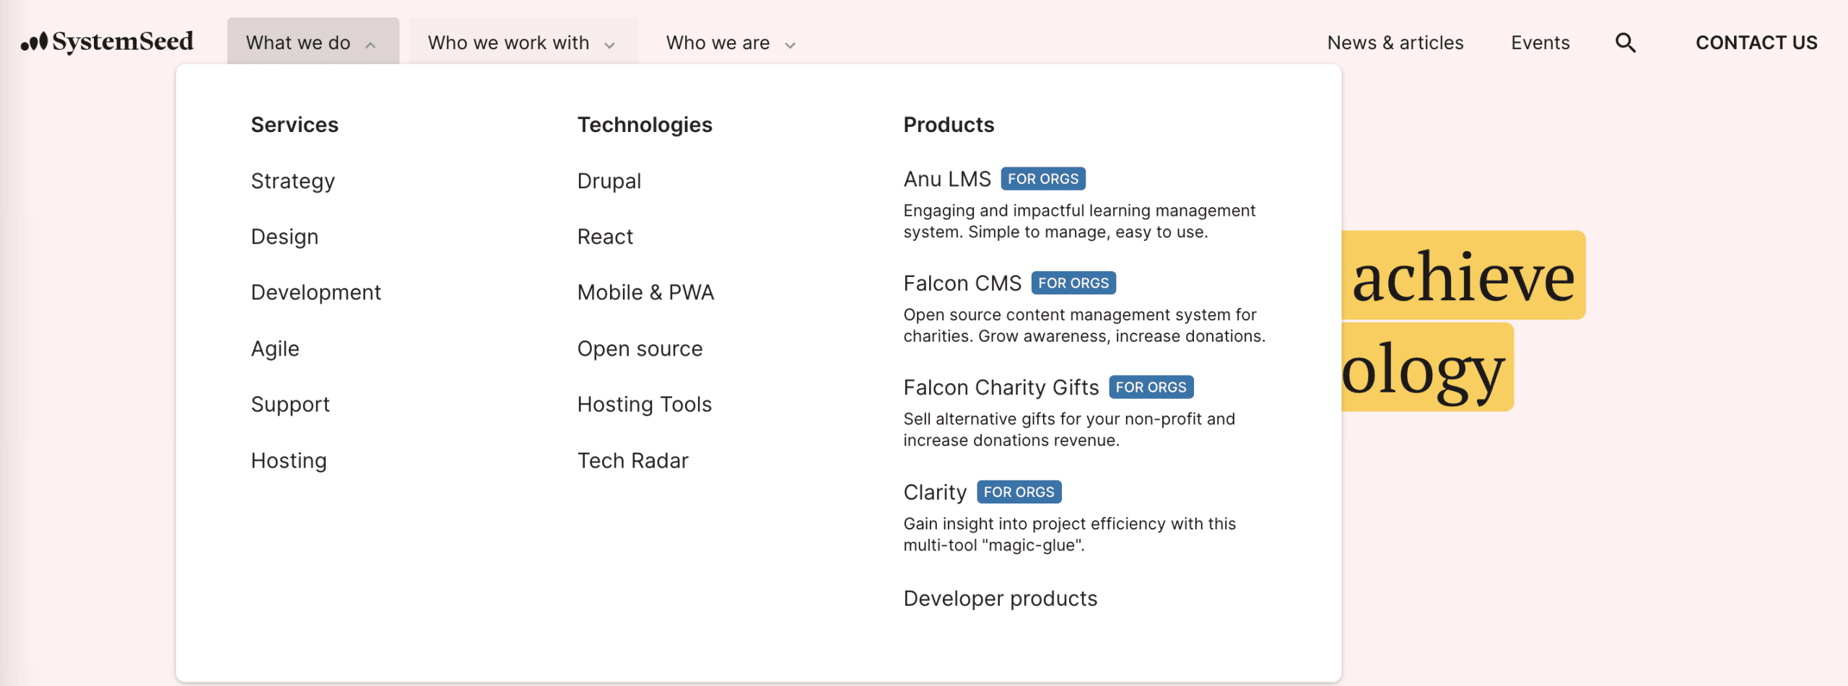Open Drupal under Technologies
The width and height of the screenshot is (1848, 686).
pos(609,180)
